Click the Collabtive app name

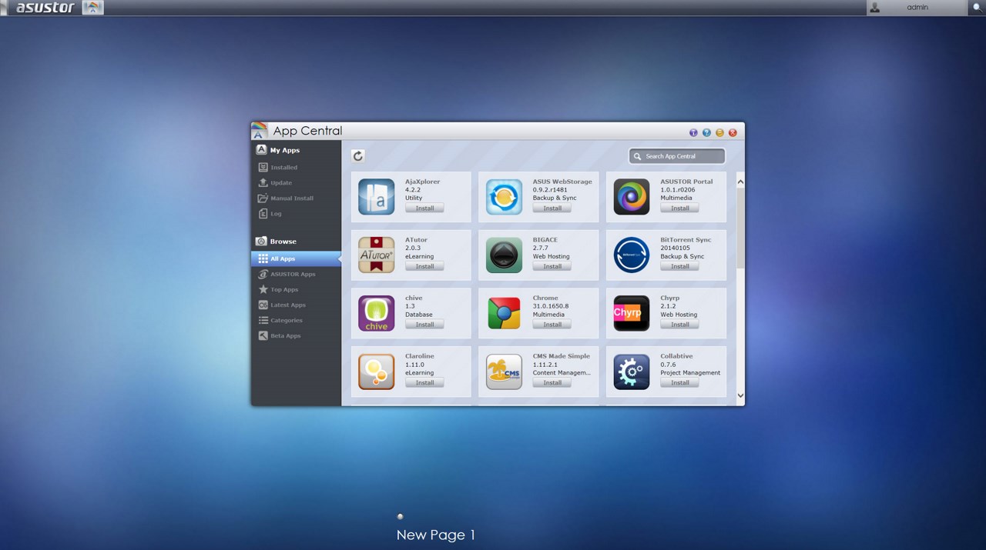[x=676, y=356]
